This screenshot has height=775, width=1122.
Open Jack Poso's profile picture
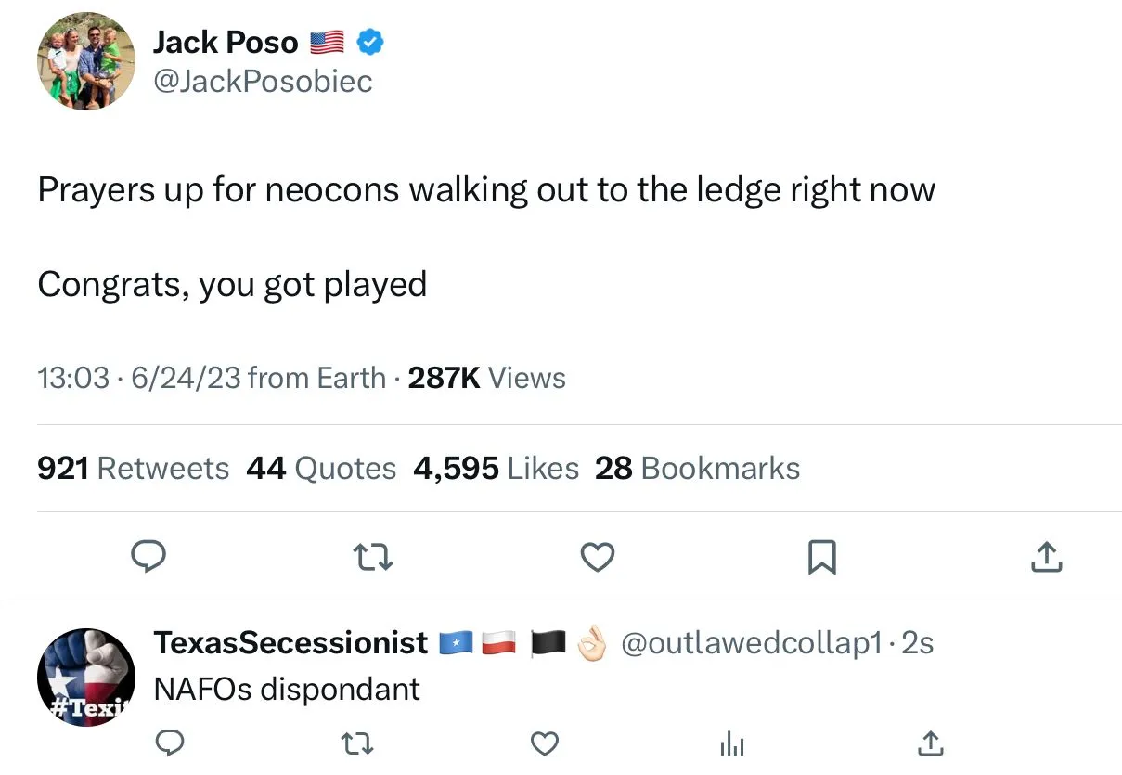pyautogui.click(x=86, y=62)
